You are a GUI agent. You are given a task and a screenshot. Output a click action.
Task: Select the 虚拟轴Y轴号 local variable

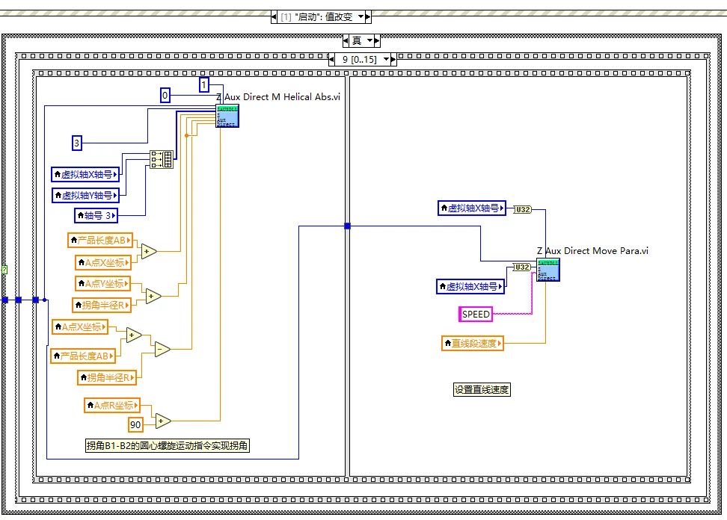tap(86, 196)
